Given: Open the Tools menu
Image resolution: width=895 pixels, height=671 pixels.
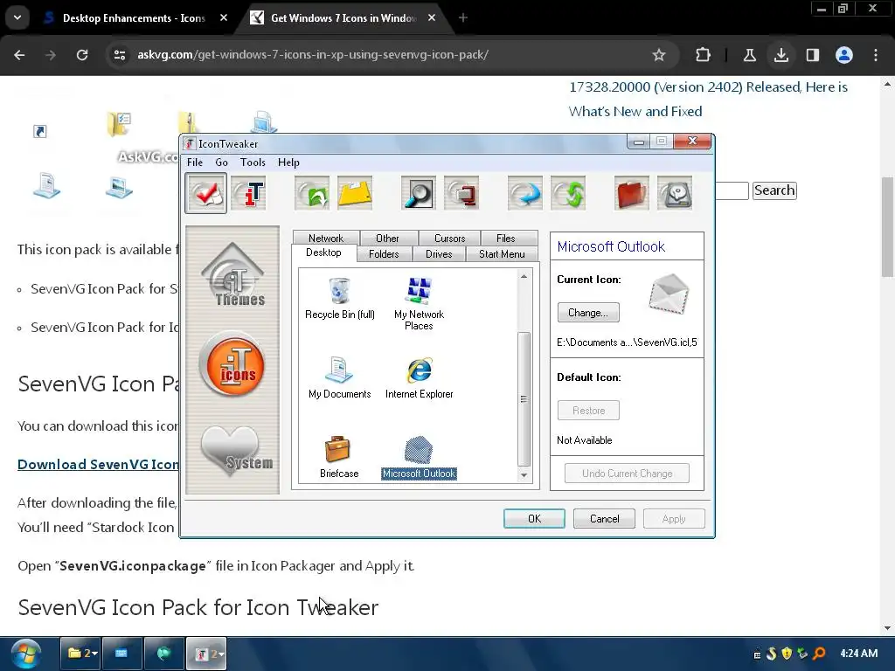Looking at the screenshot, I should pos(253,162).
